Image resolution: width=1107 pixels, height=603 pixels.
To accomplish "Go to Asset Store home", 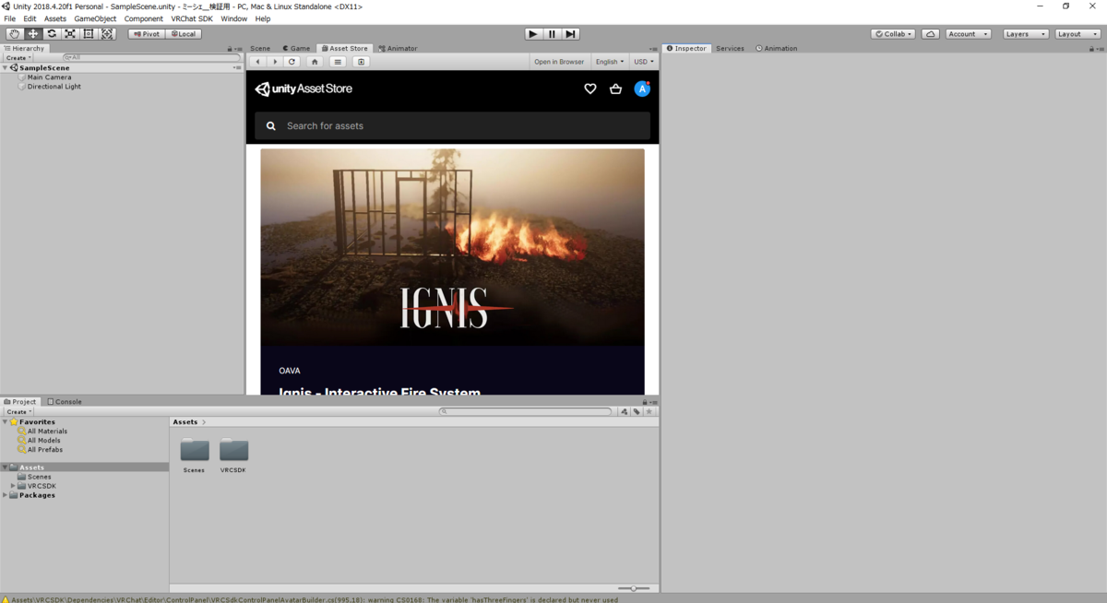I will (x=315, y=62).
